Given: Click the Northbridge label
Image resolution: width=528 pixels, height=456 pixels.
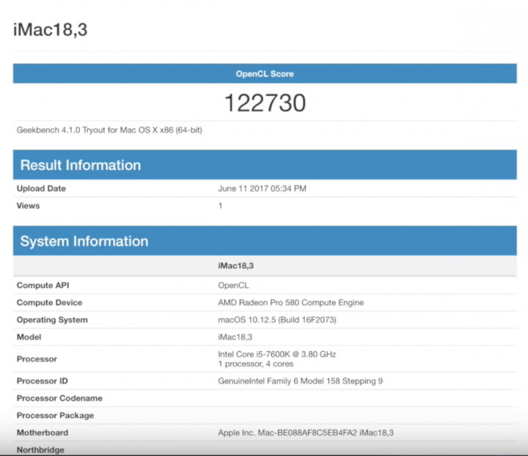Looking at the screenshot, I should click(x=40, y=450).
